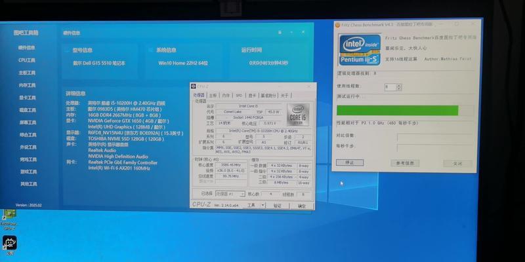
Task: Switch to the 关于 tab in CPU-Z
Action: click(284, 95)
